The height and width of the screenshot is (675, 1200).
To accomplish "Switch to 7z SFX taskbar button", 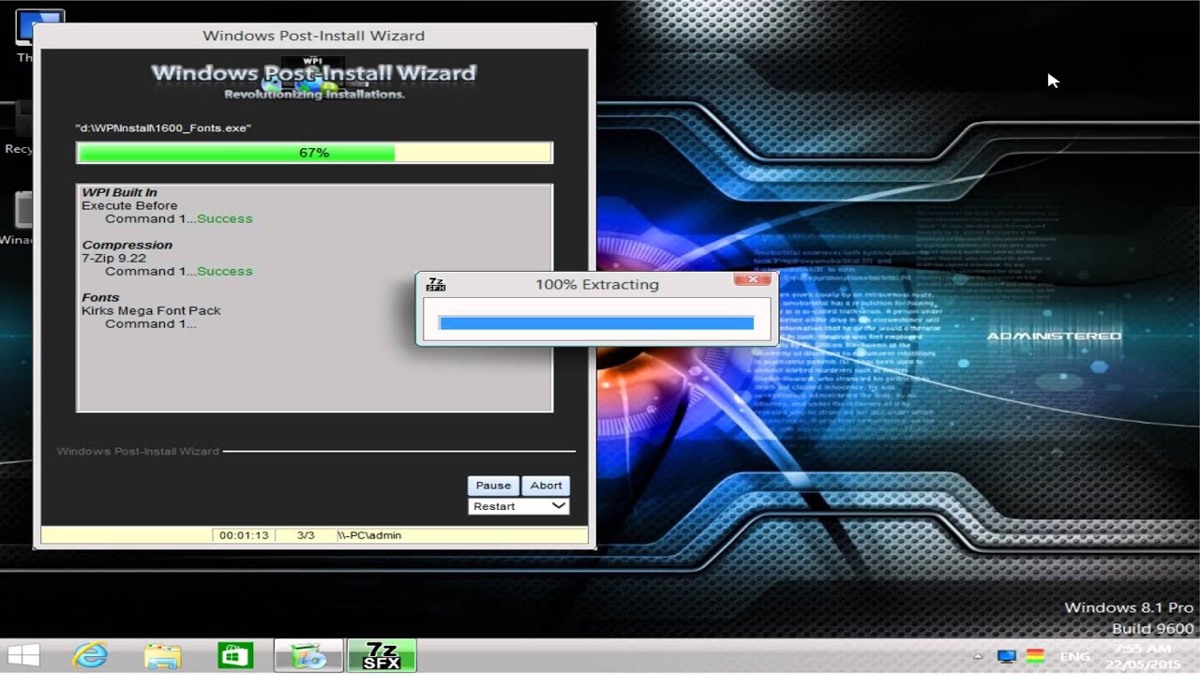I will point(382,656).
